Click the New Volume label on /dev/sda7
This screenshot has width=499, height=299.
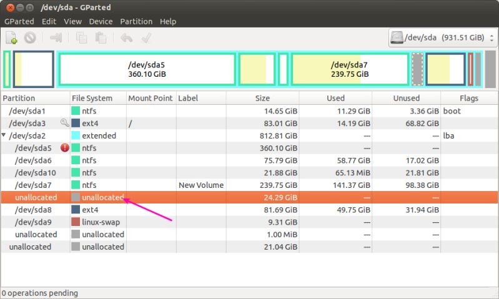[x=201, y=185]
